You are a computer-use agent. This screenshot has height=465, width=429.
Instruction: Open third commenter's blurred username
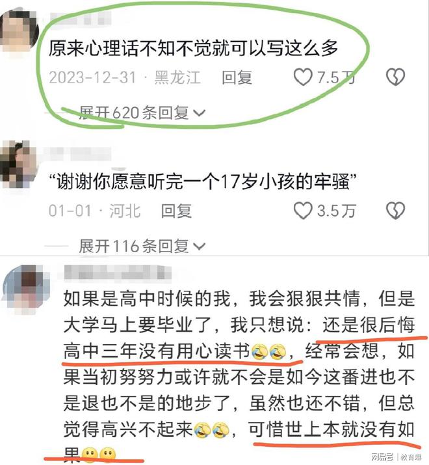click(118, 272)
